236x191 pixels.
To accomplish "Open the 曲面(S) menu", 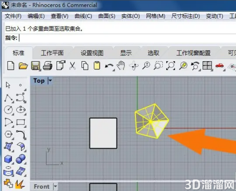I will click(107, 16).
